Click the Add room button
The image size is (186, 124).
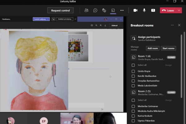pyautogui.click(x=153, y=48)
